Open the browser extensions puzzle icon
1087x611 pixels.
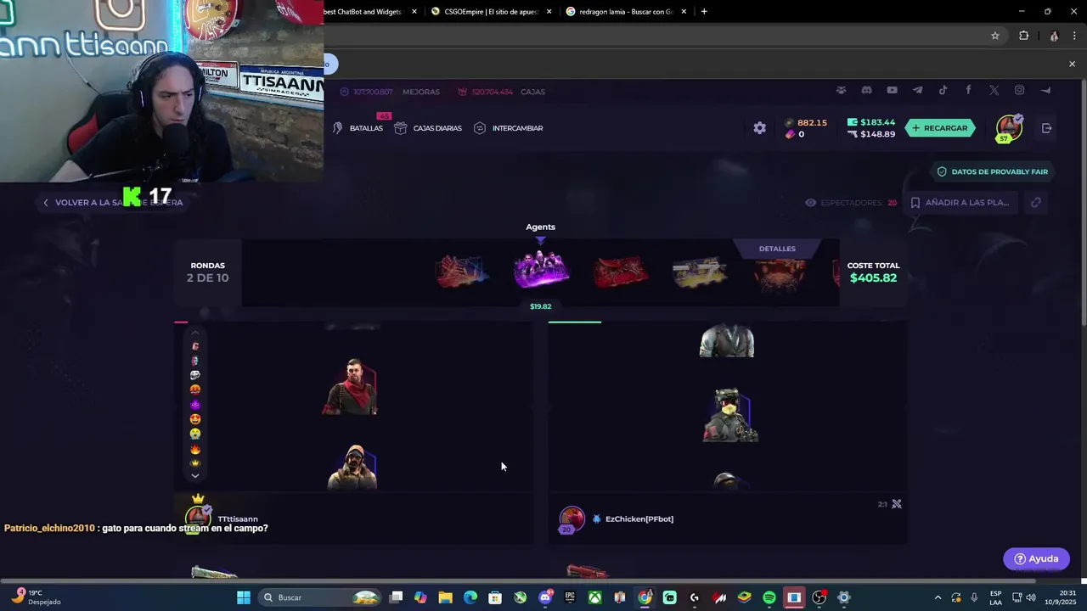point(1023,36)
